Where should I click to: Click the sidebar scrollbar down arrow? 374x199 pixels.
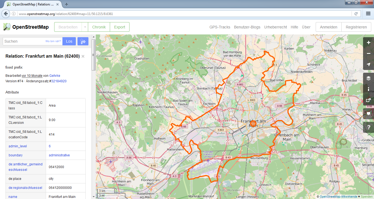point(93,197)
